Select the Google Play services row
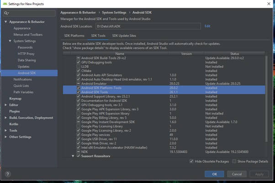 (x=164, y=135)
